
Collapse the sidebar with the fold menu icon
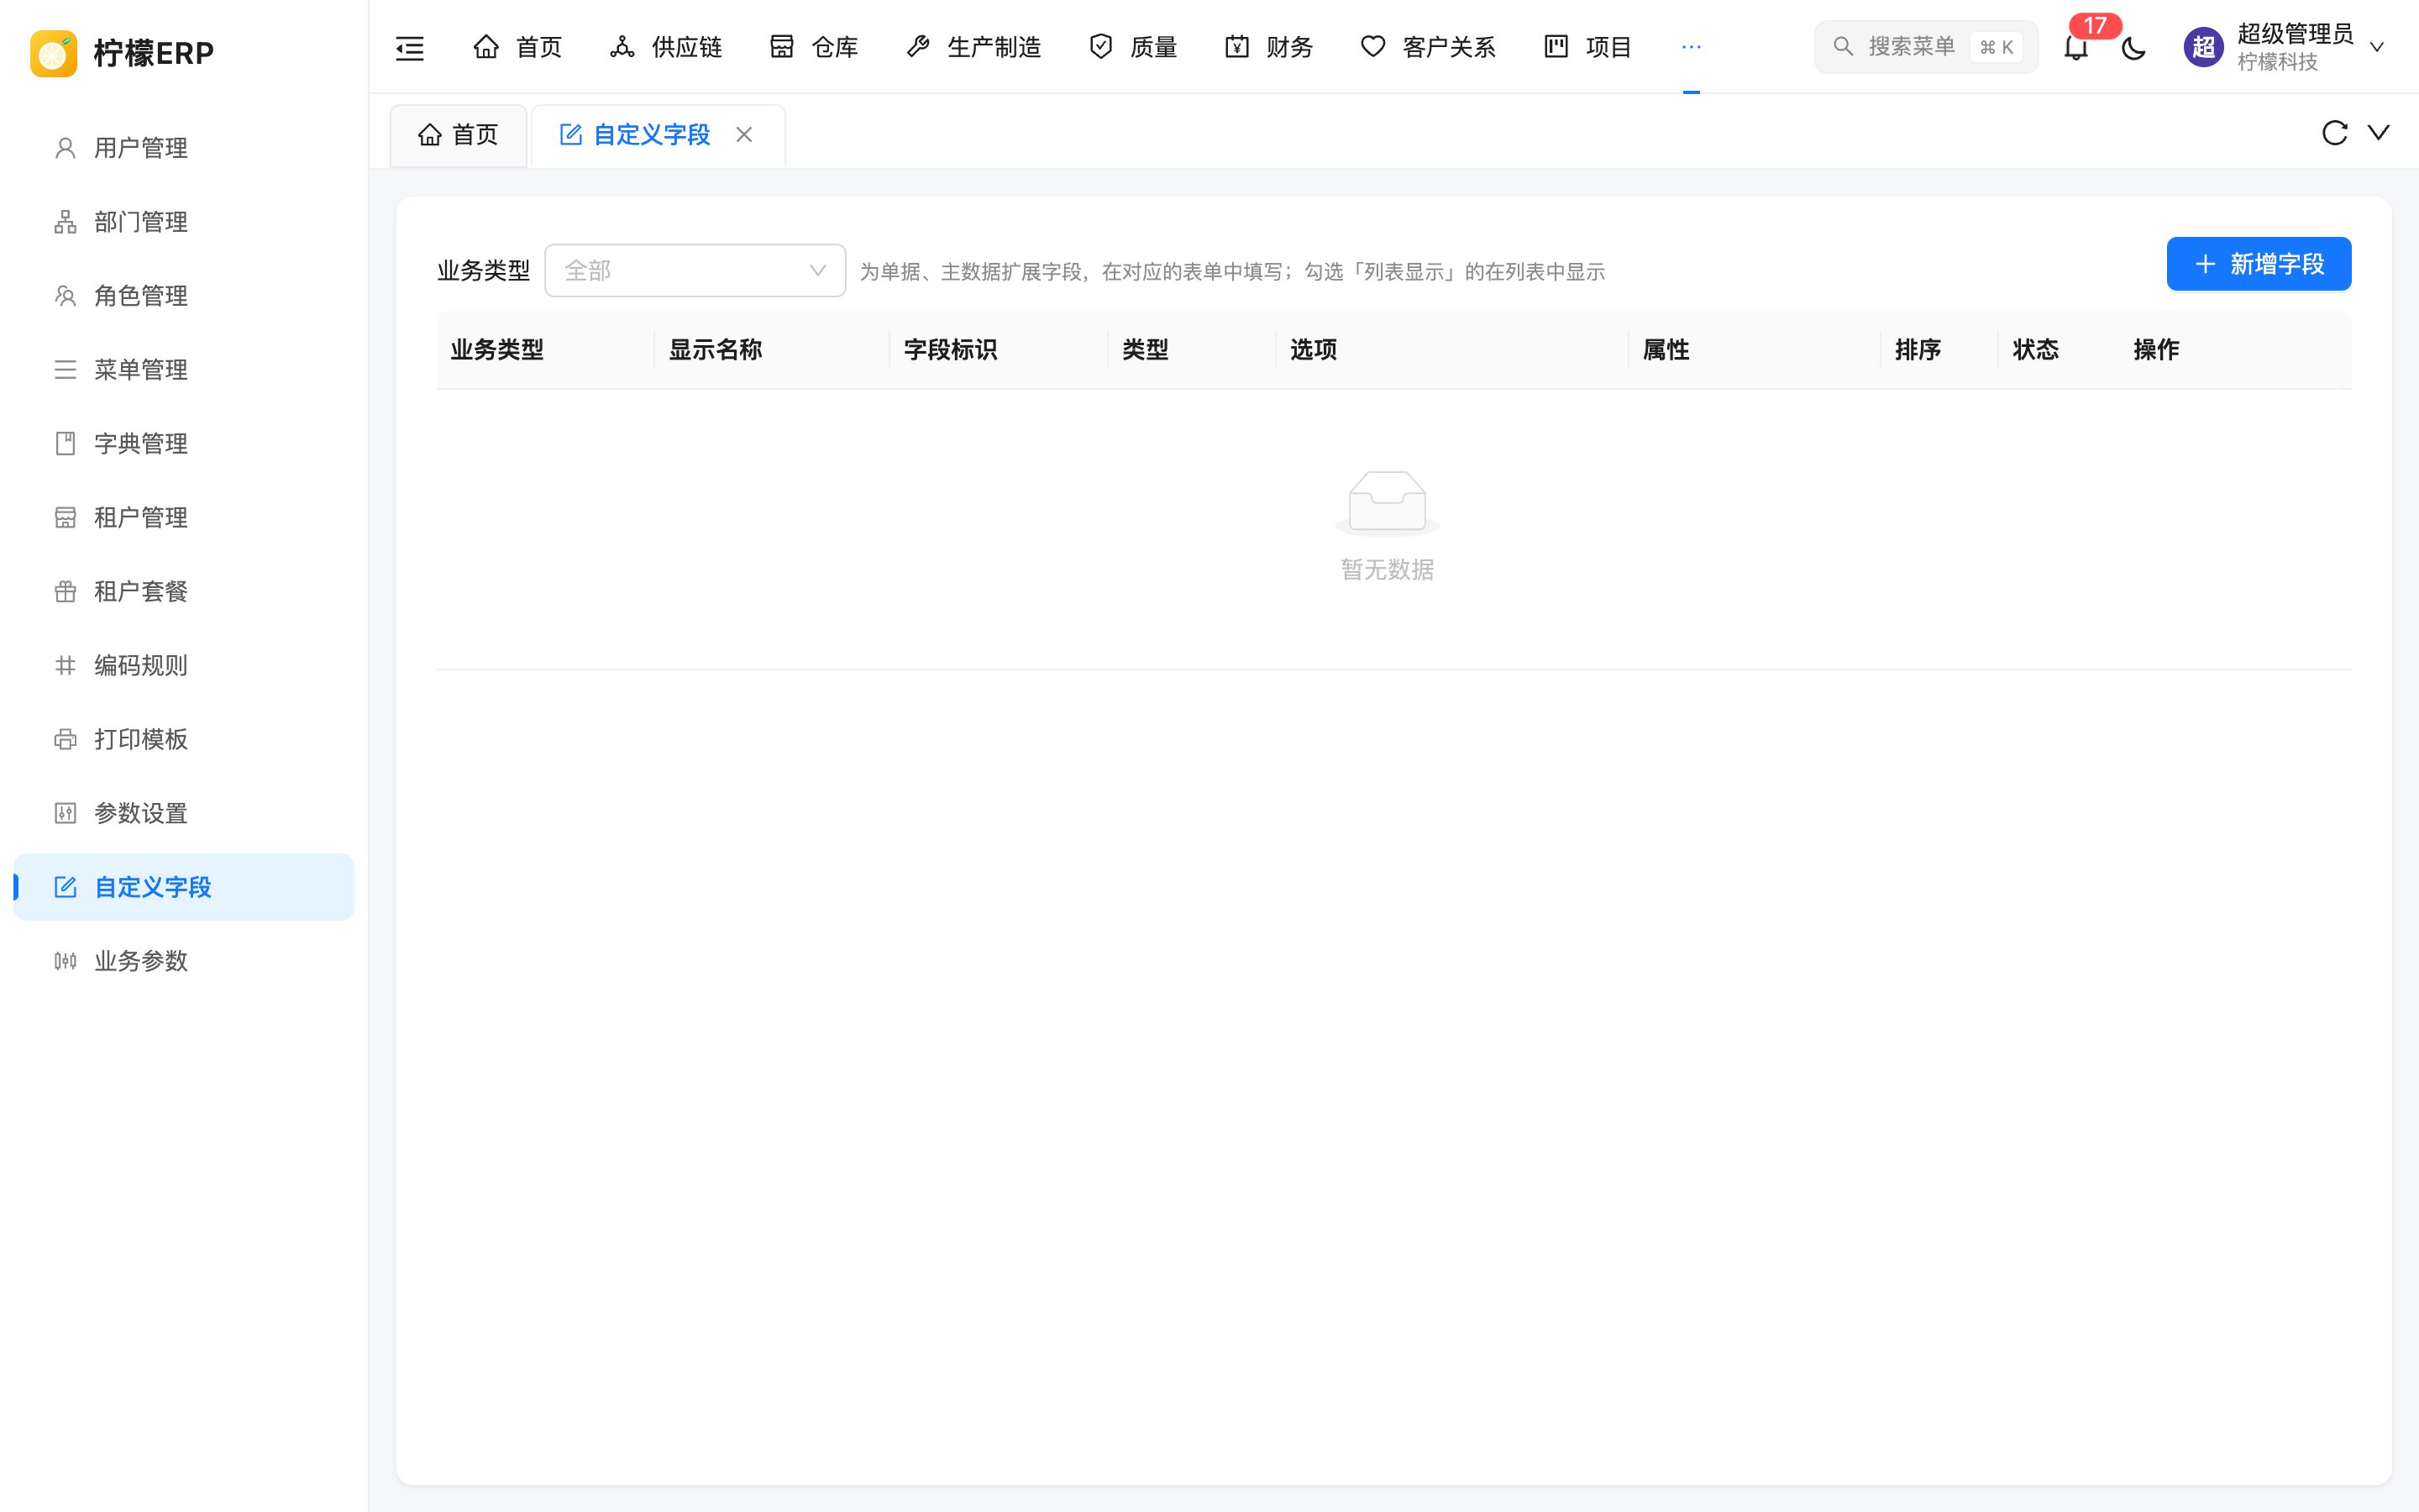(410, 47)
